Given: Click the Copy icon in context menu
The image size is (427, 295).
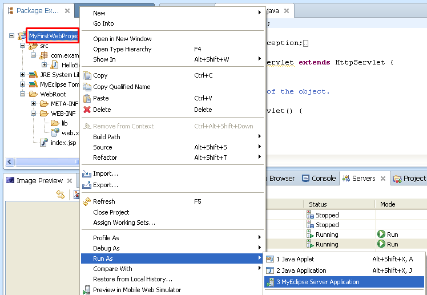Looking at the screenshot, I should point(87,75).
